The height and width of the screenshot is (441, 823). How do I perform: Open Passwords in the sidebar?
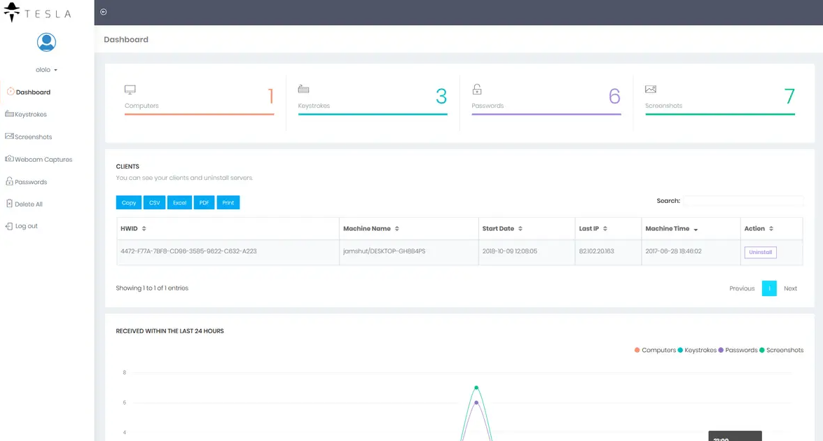[31, 182]
